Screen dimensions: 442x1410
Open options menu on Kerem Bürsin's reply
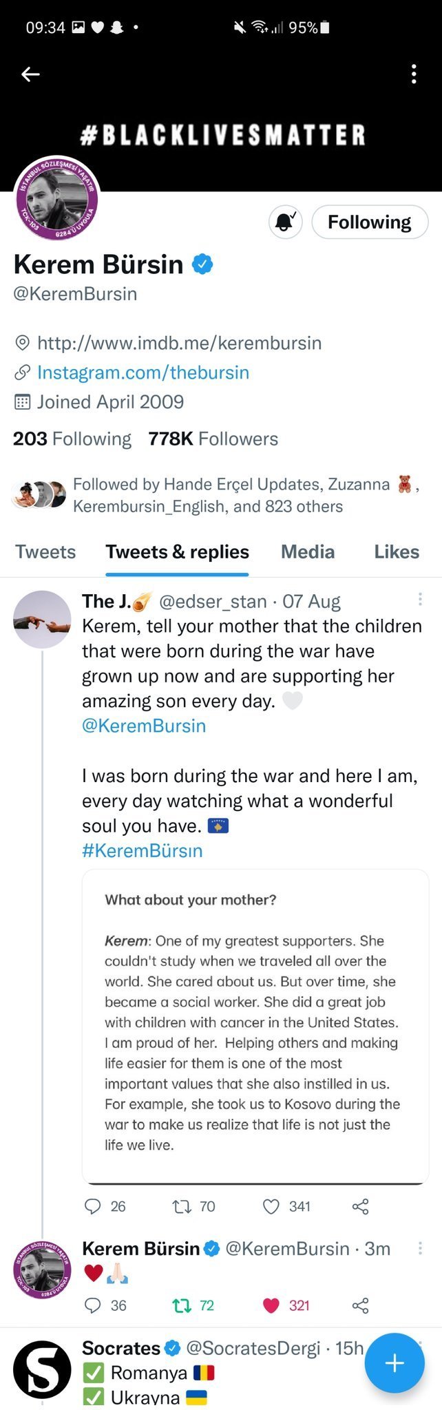pos(420,1248)
